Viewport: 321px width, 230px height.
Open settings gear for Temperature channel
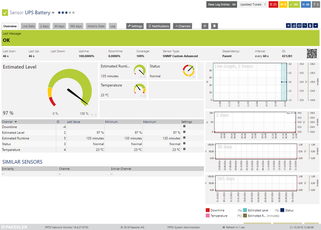point(184,149)
